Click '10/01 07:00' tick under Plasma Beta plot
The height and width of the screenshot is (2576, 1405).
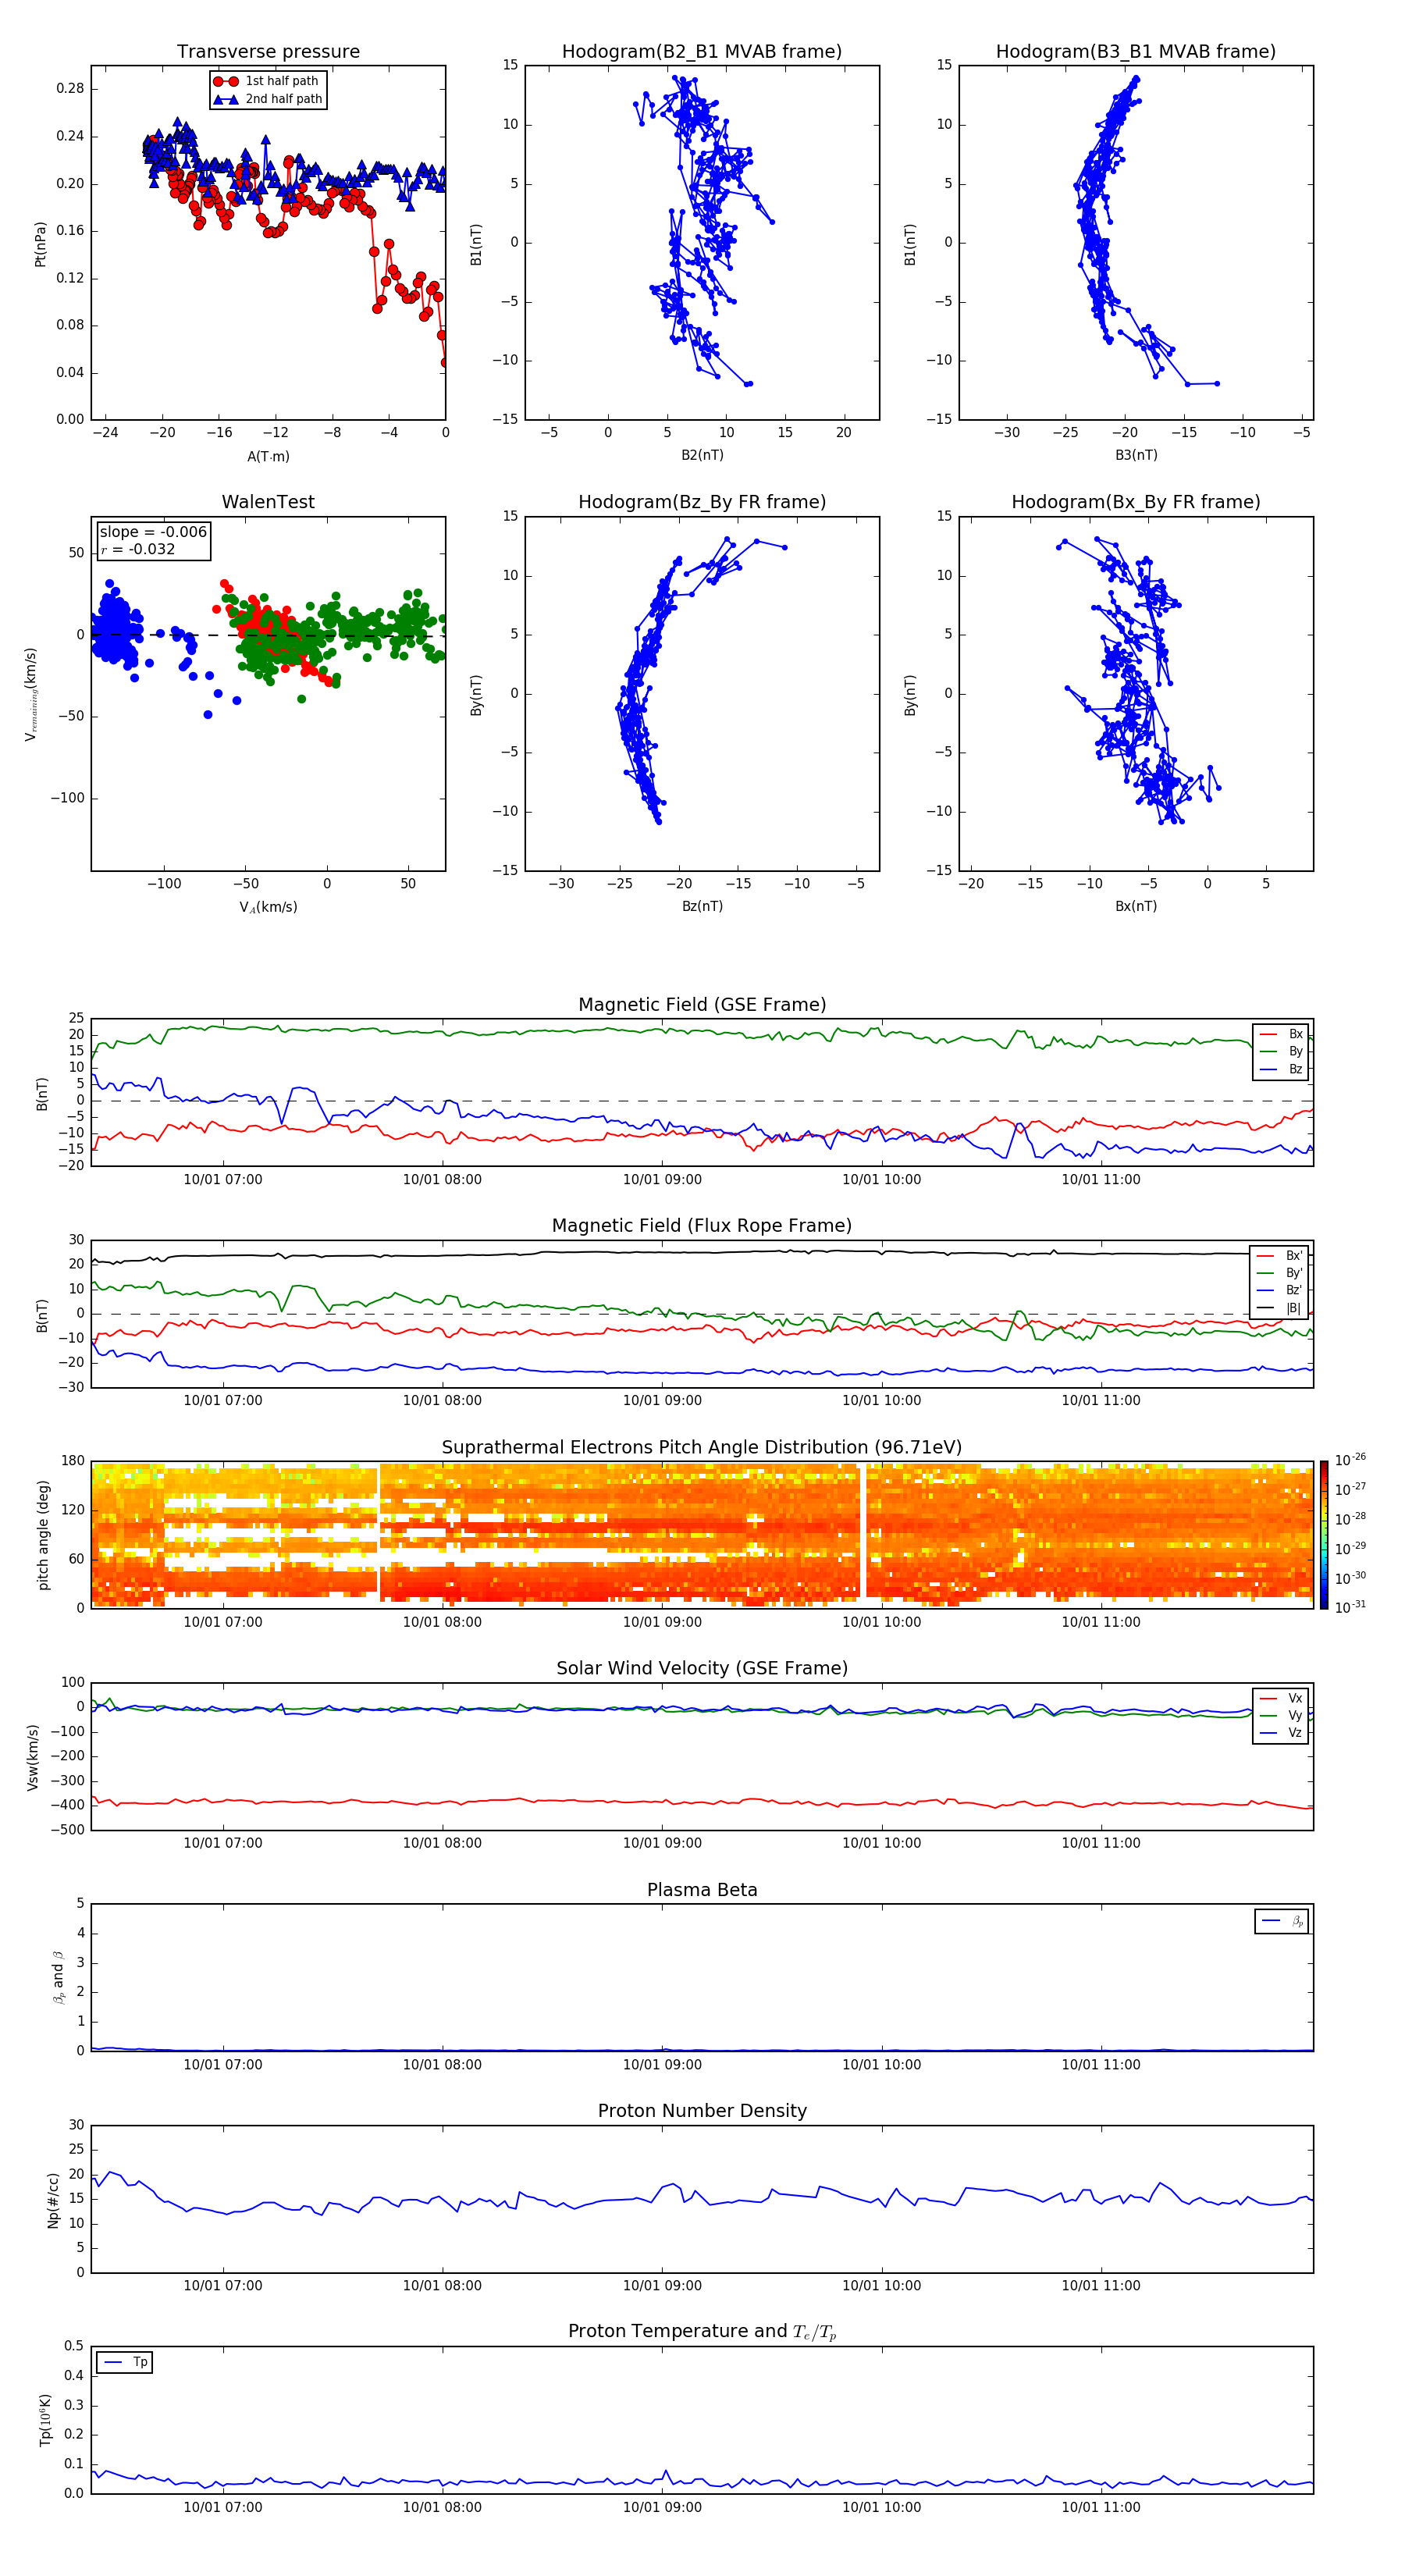(223, 2064)
